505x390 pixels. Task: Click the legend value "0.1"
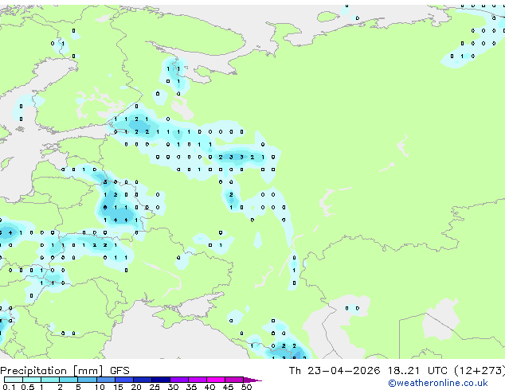pos(9,387)
